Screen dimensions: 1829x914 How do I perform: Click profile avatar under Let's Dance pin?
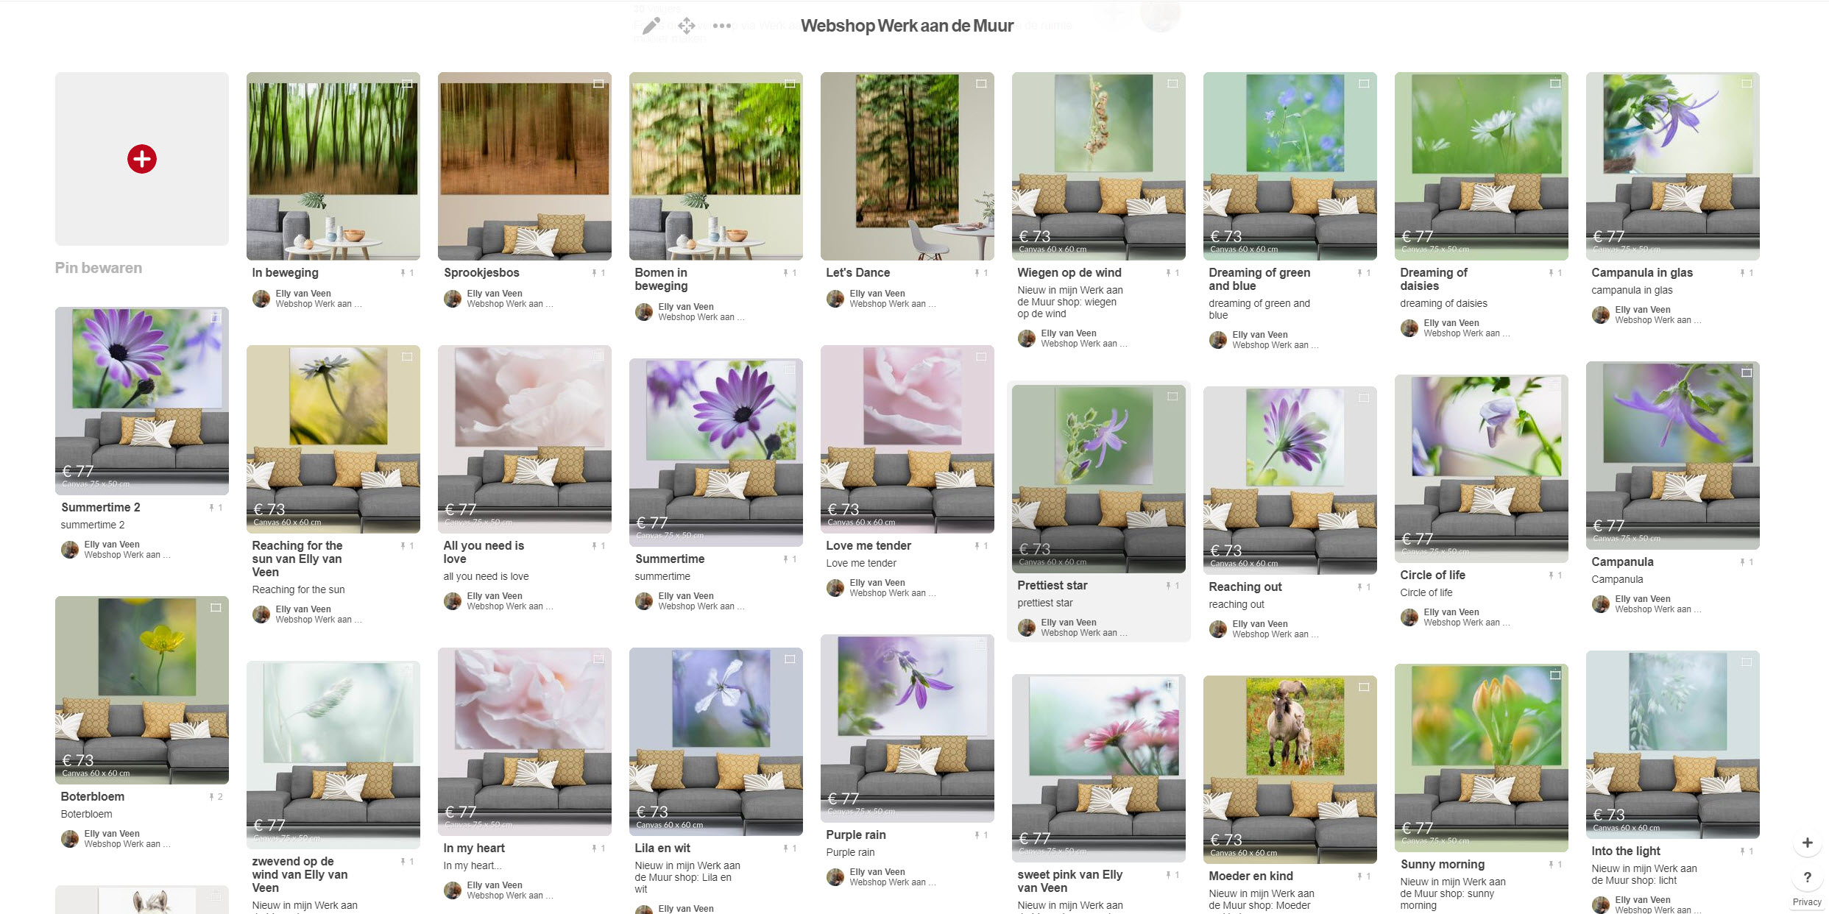tap(835, 299)
